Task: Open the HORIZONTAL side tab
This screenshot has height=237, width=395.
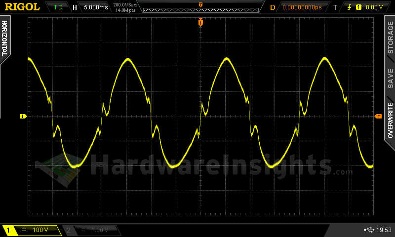Action: (4, 39)
